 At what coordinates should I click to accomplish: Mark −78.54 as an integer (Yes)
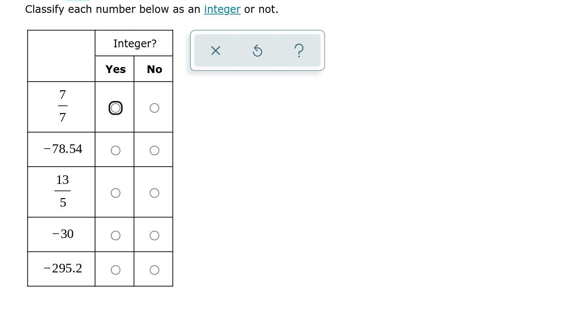coord(116,150)
